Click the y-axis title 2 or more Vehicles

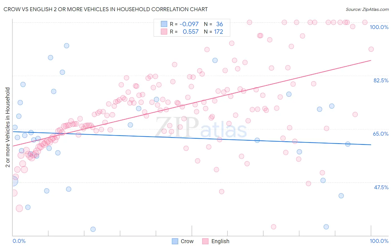(8, 127)
